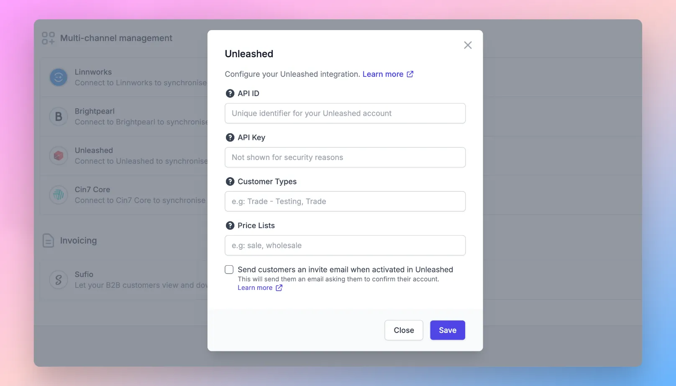The image size is (676, 386).
Task: Click the API Key help question icon
Action: pos(230,137)
